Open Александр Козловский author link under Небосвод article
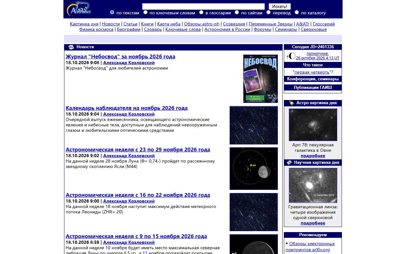406x254 pixels. pyautogui.click(x=129, y=63)
